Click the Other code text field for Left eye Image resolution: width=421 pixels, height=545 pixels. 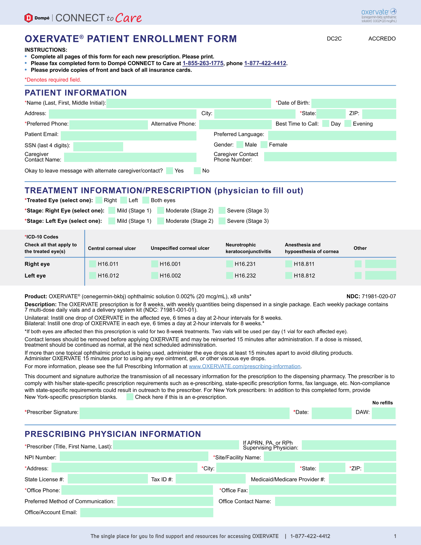coord(380,275)
